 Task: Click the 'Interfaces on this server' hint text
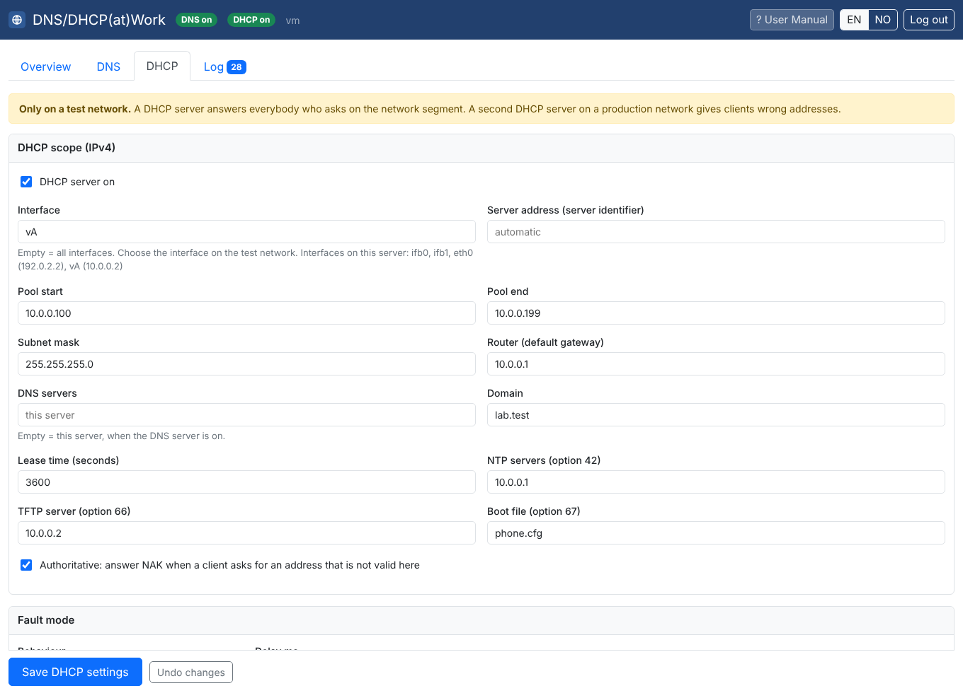[x=245, y=260]
